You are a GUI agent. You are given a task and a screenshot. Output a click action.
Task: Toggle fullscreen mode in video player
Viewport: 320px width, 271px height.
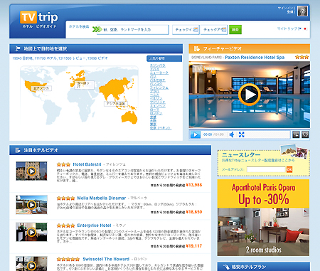[x=241, y=134]
